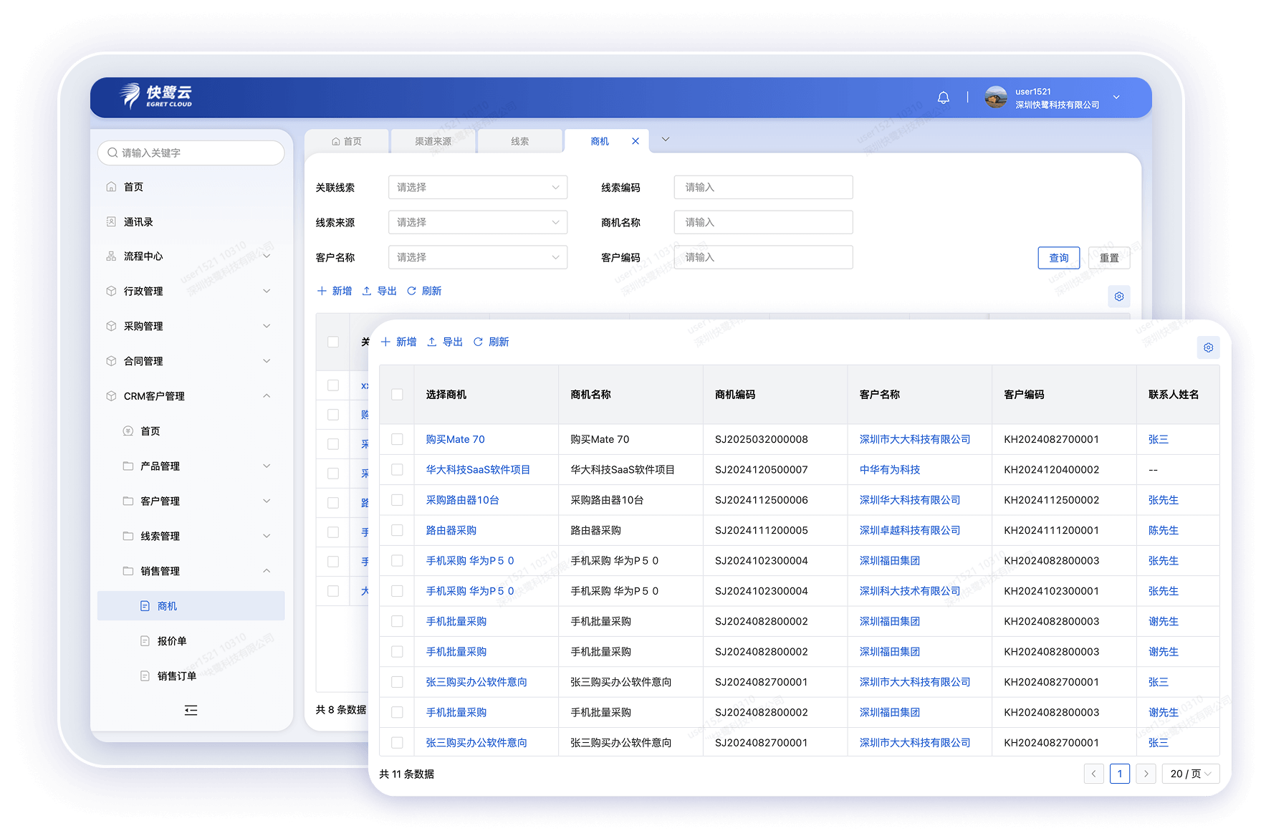Switch to the 渠道来源 tab
The height and width of the screenshot is (831, 1261).
(x=433, y=141)
